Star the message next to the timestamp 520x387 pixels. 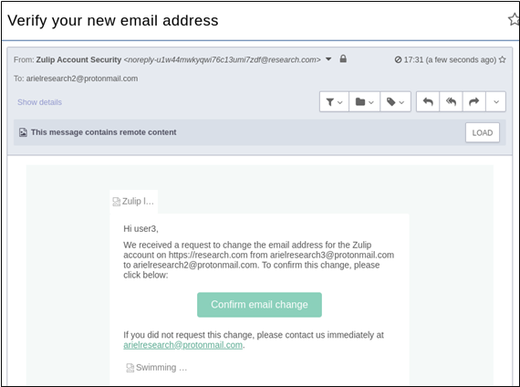coord(502,59)
